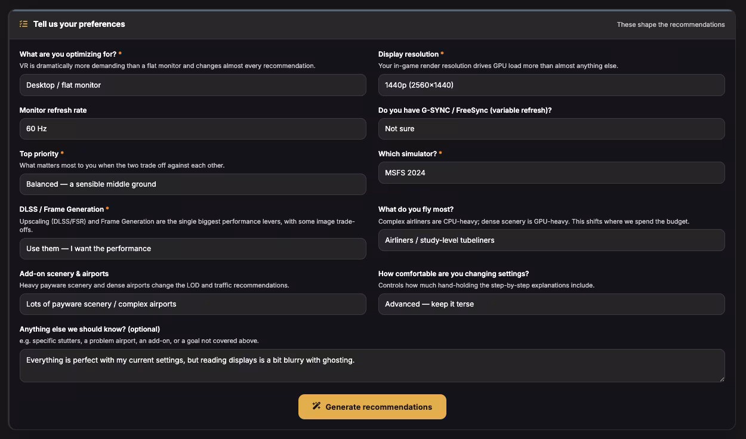Open the 'What are you optimizing for?' dropdown
The height and width of the screenshot is (439, 746).
[193, 85]
